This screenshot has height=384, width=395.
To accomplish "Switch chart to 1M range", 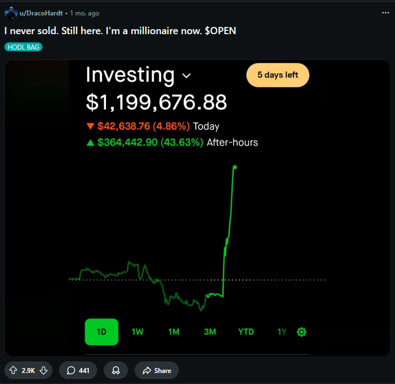I will tap(174, 332).
